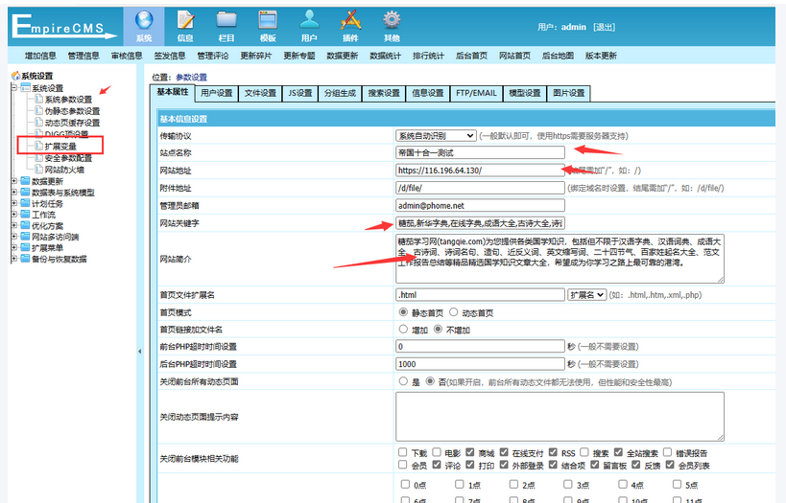This screenshot has width=786, height=503.
Task: Open the 栏目 folder icon
Action: (226, 20)
